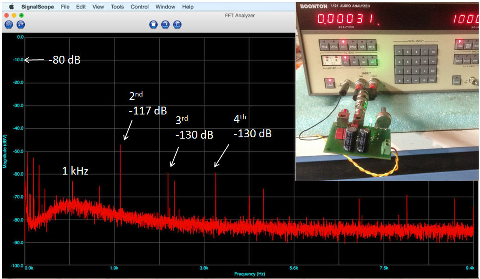Click the 1.9k frequency axis value

[114, 268]
